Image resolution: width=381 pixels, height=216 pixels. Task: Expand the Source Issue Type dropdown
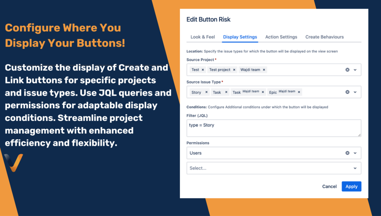[x=355, y=92]
